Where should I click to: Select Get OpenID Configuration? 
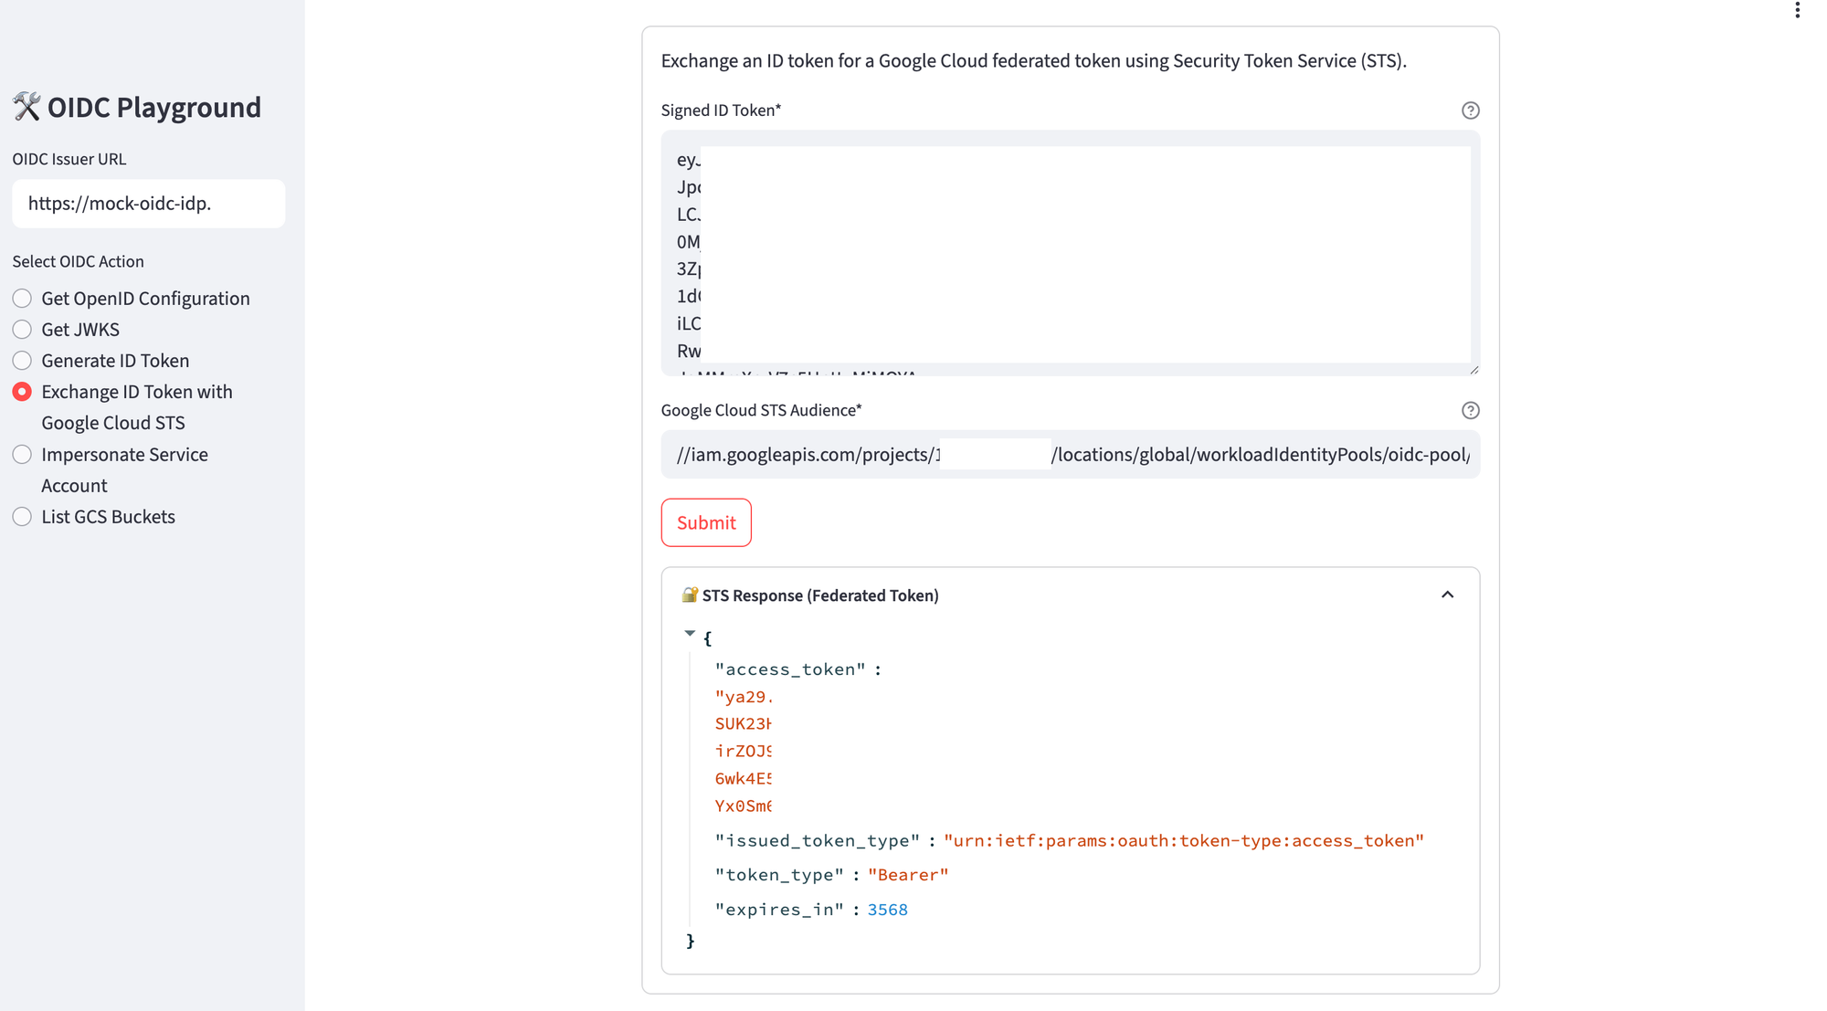tap(22, 298)
